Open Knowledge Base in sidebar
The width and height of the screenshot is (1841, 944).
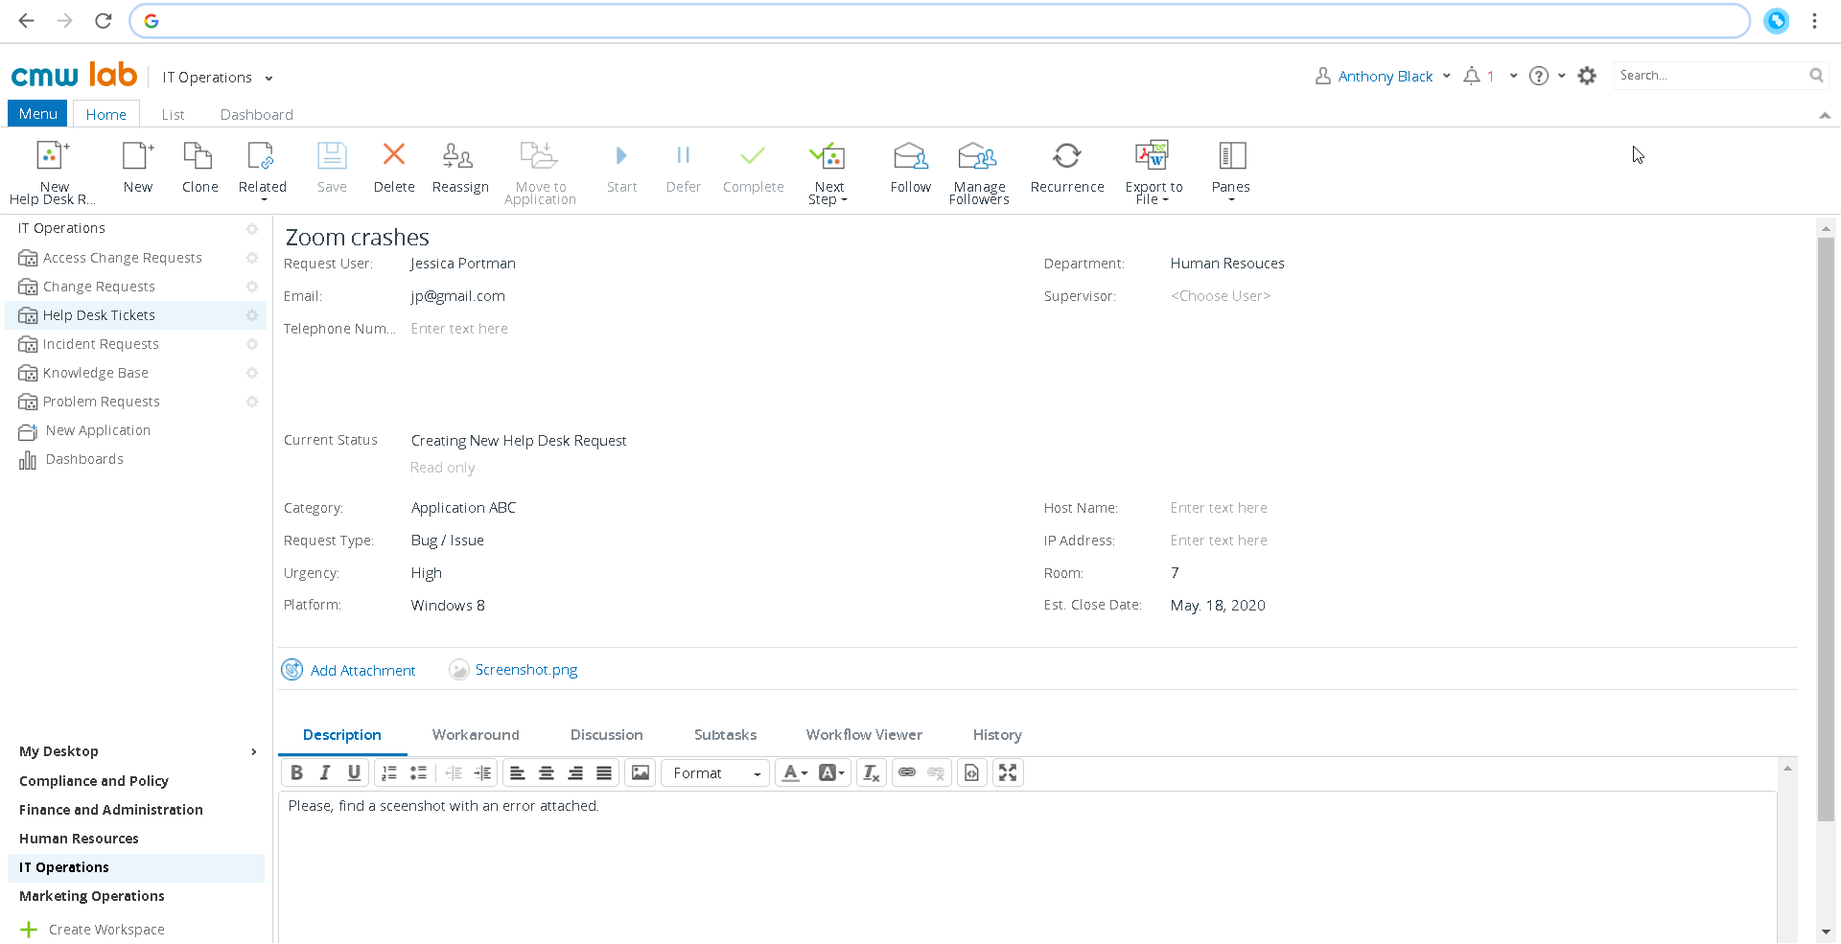95,373
